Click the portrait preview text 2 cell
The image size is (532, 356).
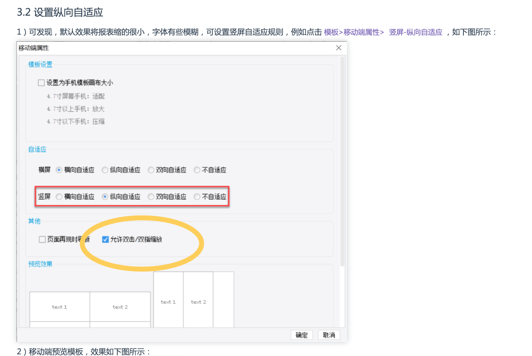pos(198,300)
